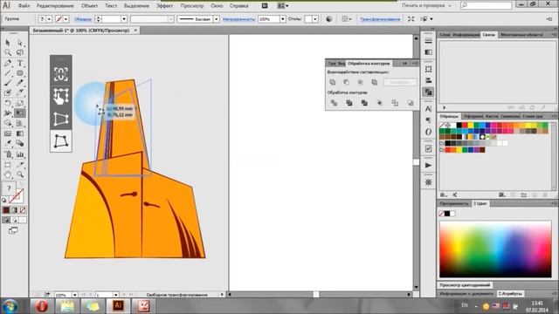Click the Непрозрачность opacity link
Viewport: 559px width, 314px height.
click(238, 19)
